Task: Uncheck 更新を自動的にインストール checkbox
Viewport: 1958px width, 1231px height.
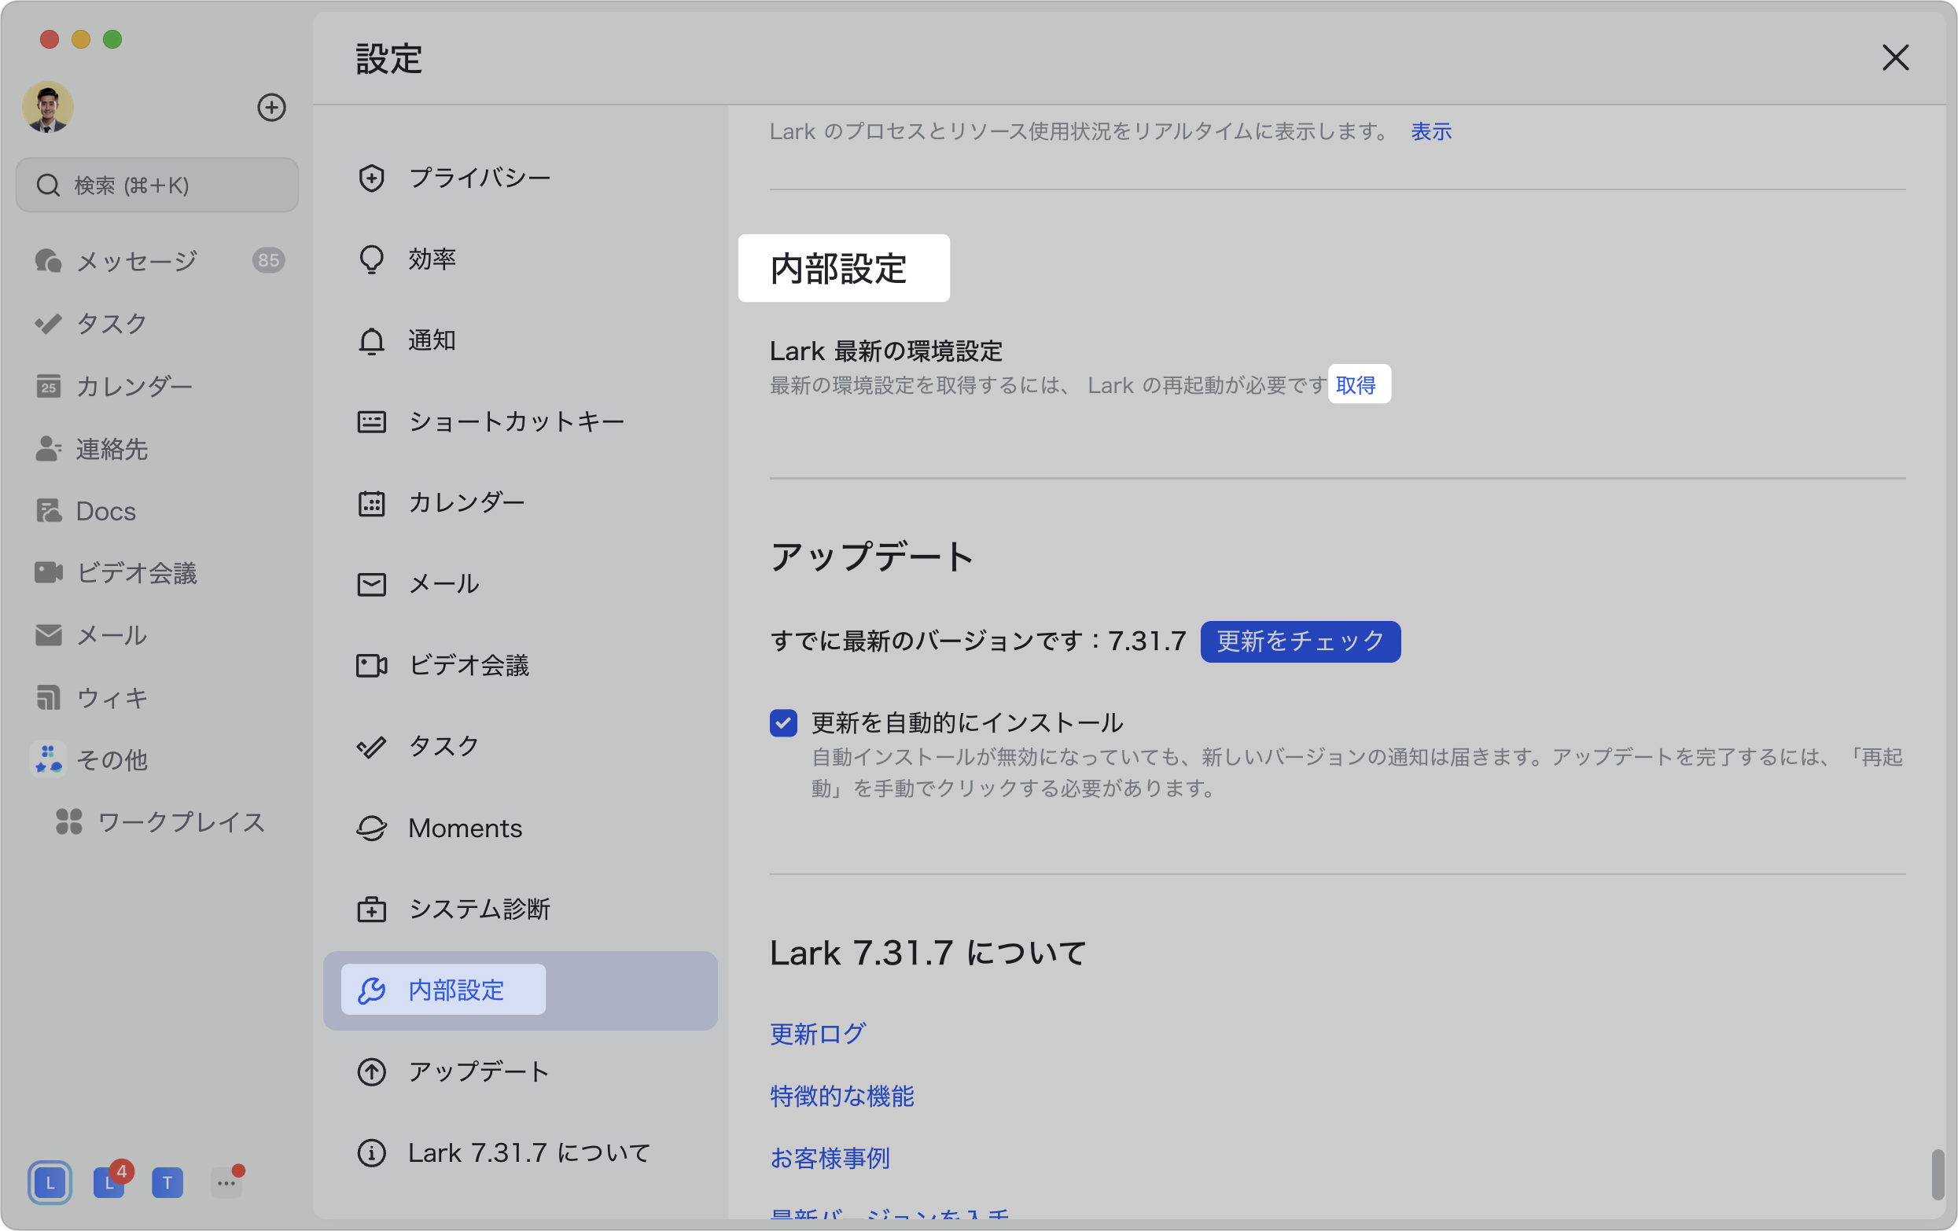Action: point(783,722)
